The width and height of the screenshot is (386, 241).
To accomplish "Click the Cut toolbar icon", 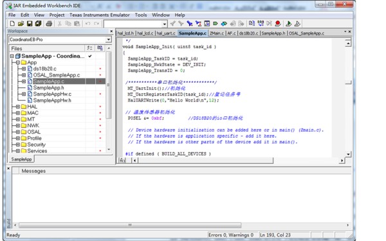I will [x=59, y=24].
